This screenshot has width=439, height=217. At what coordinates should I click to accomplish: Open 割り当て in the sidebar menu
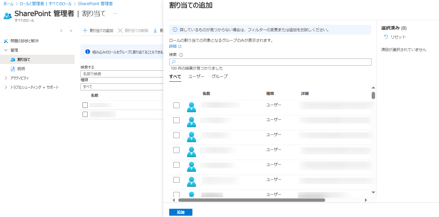coord(37,60)
